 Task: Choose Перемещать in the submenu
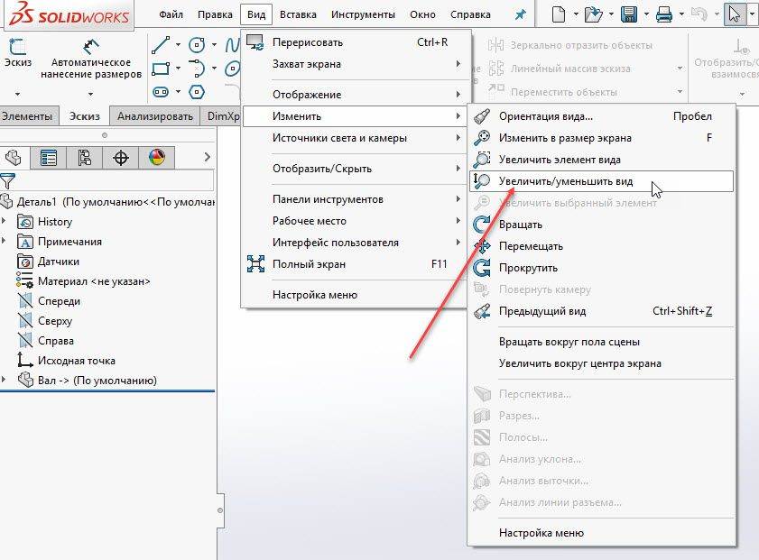tap(602, 246)
